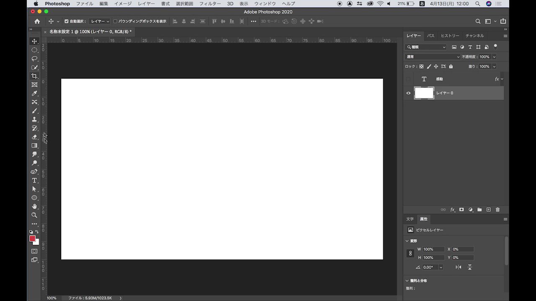Select the Eraser tool
This screenshot has height=301, width=536.
click(34, 137)
